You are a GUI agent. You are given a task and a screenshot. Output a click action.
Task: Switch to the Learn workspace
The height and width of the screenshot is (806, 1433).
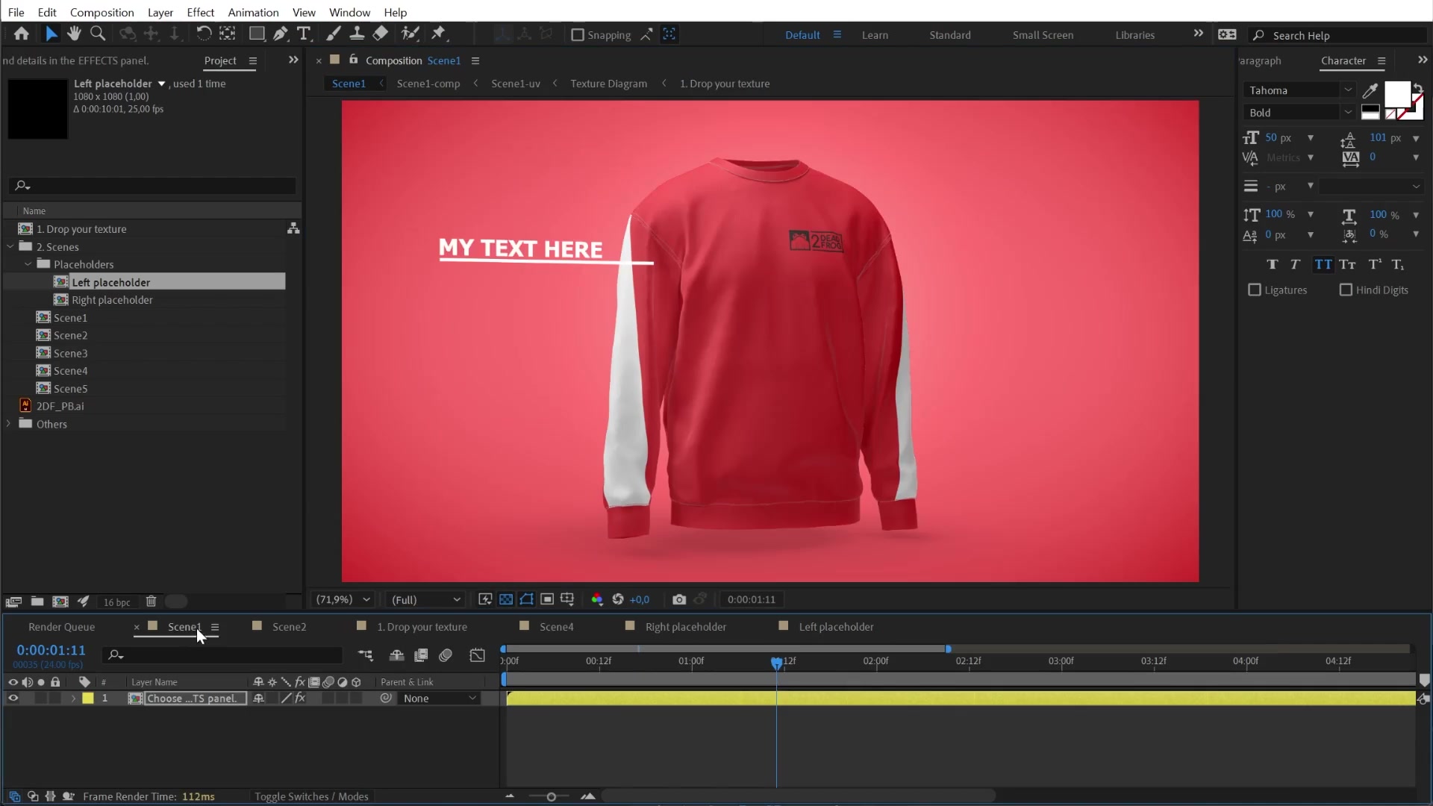click(x=875, y=35)
